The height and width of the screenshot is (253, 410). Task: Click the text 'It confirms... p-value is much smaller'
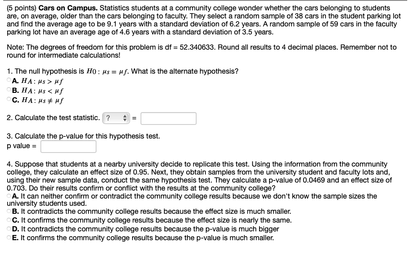(x=147, y=238)
